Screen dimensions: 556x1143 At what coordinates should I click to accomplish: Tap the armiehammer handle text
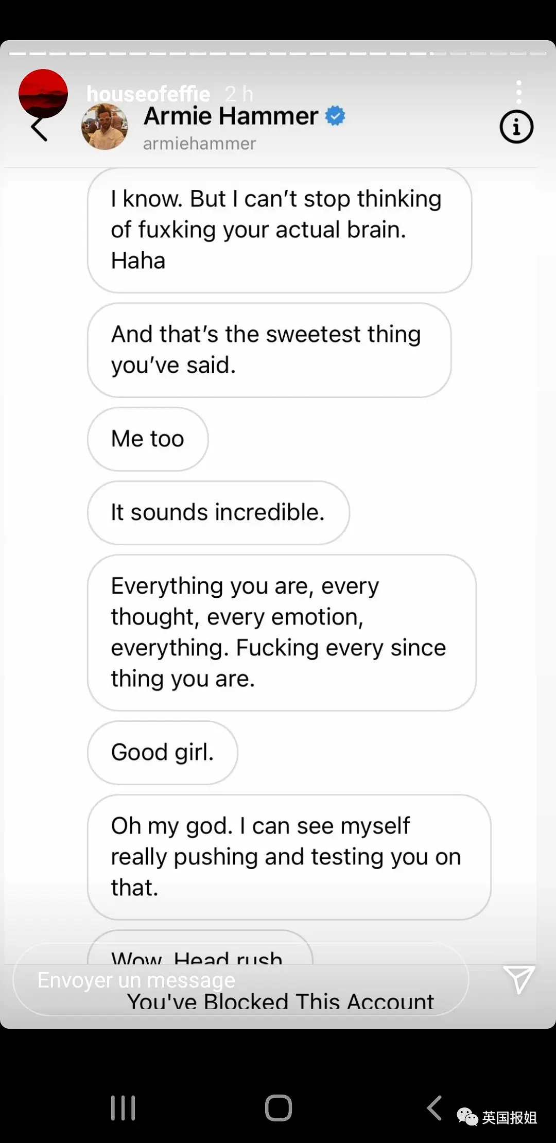(x=199, y=144)
